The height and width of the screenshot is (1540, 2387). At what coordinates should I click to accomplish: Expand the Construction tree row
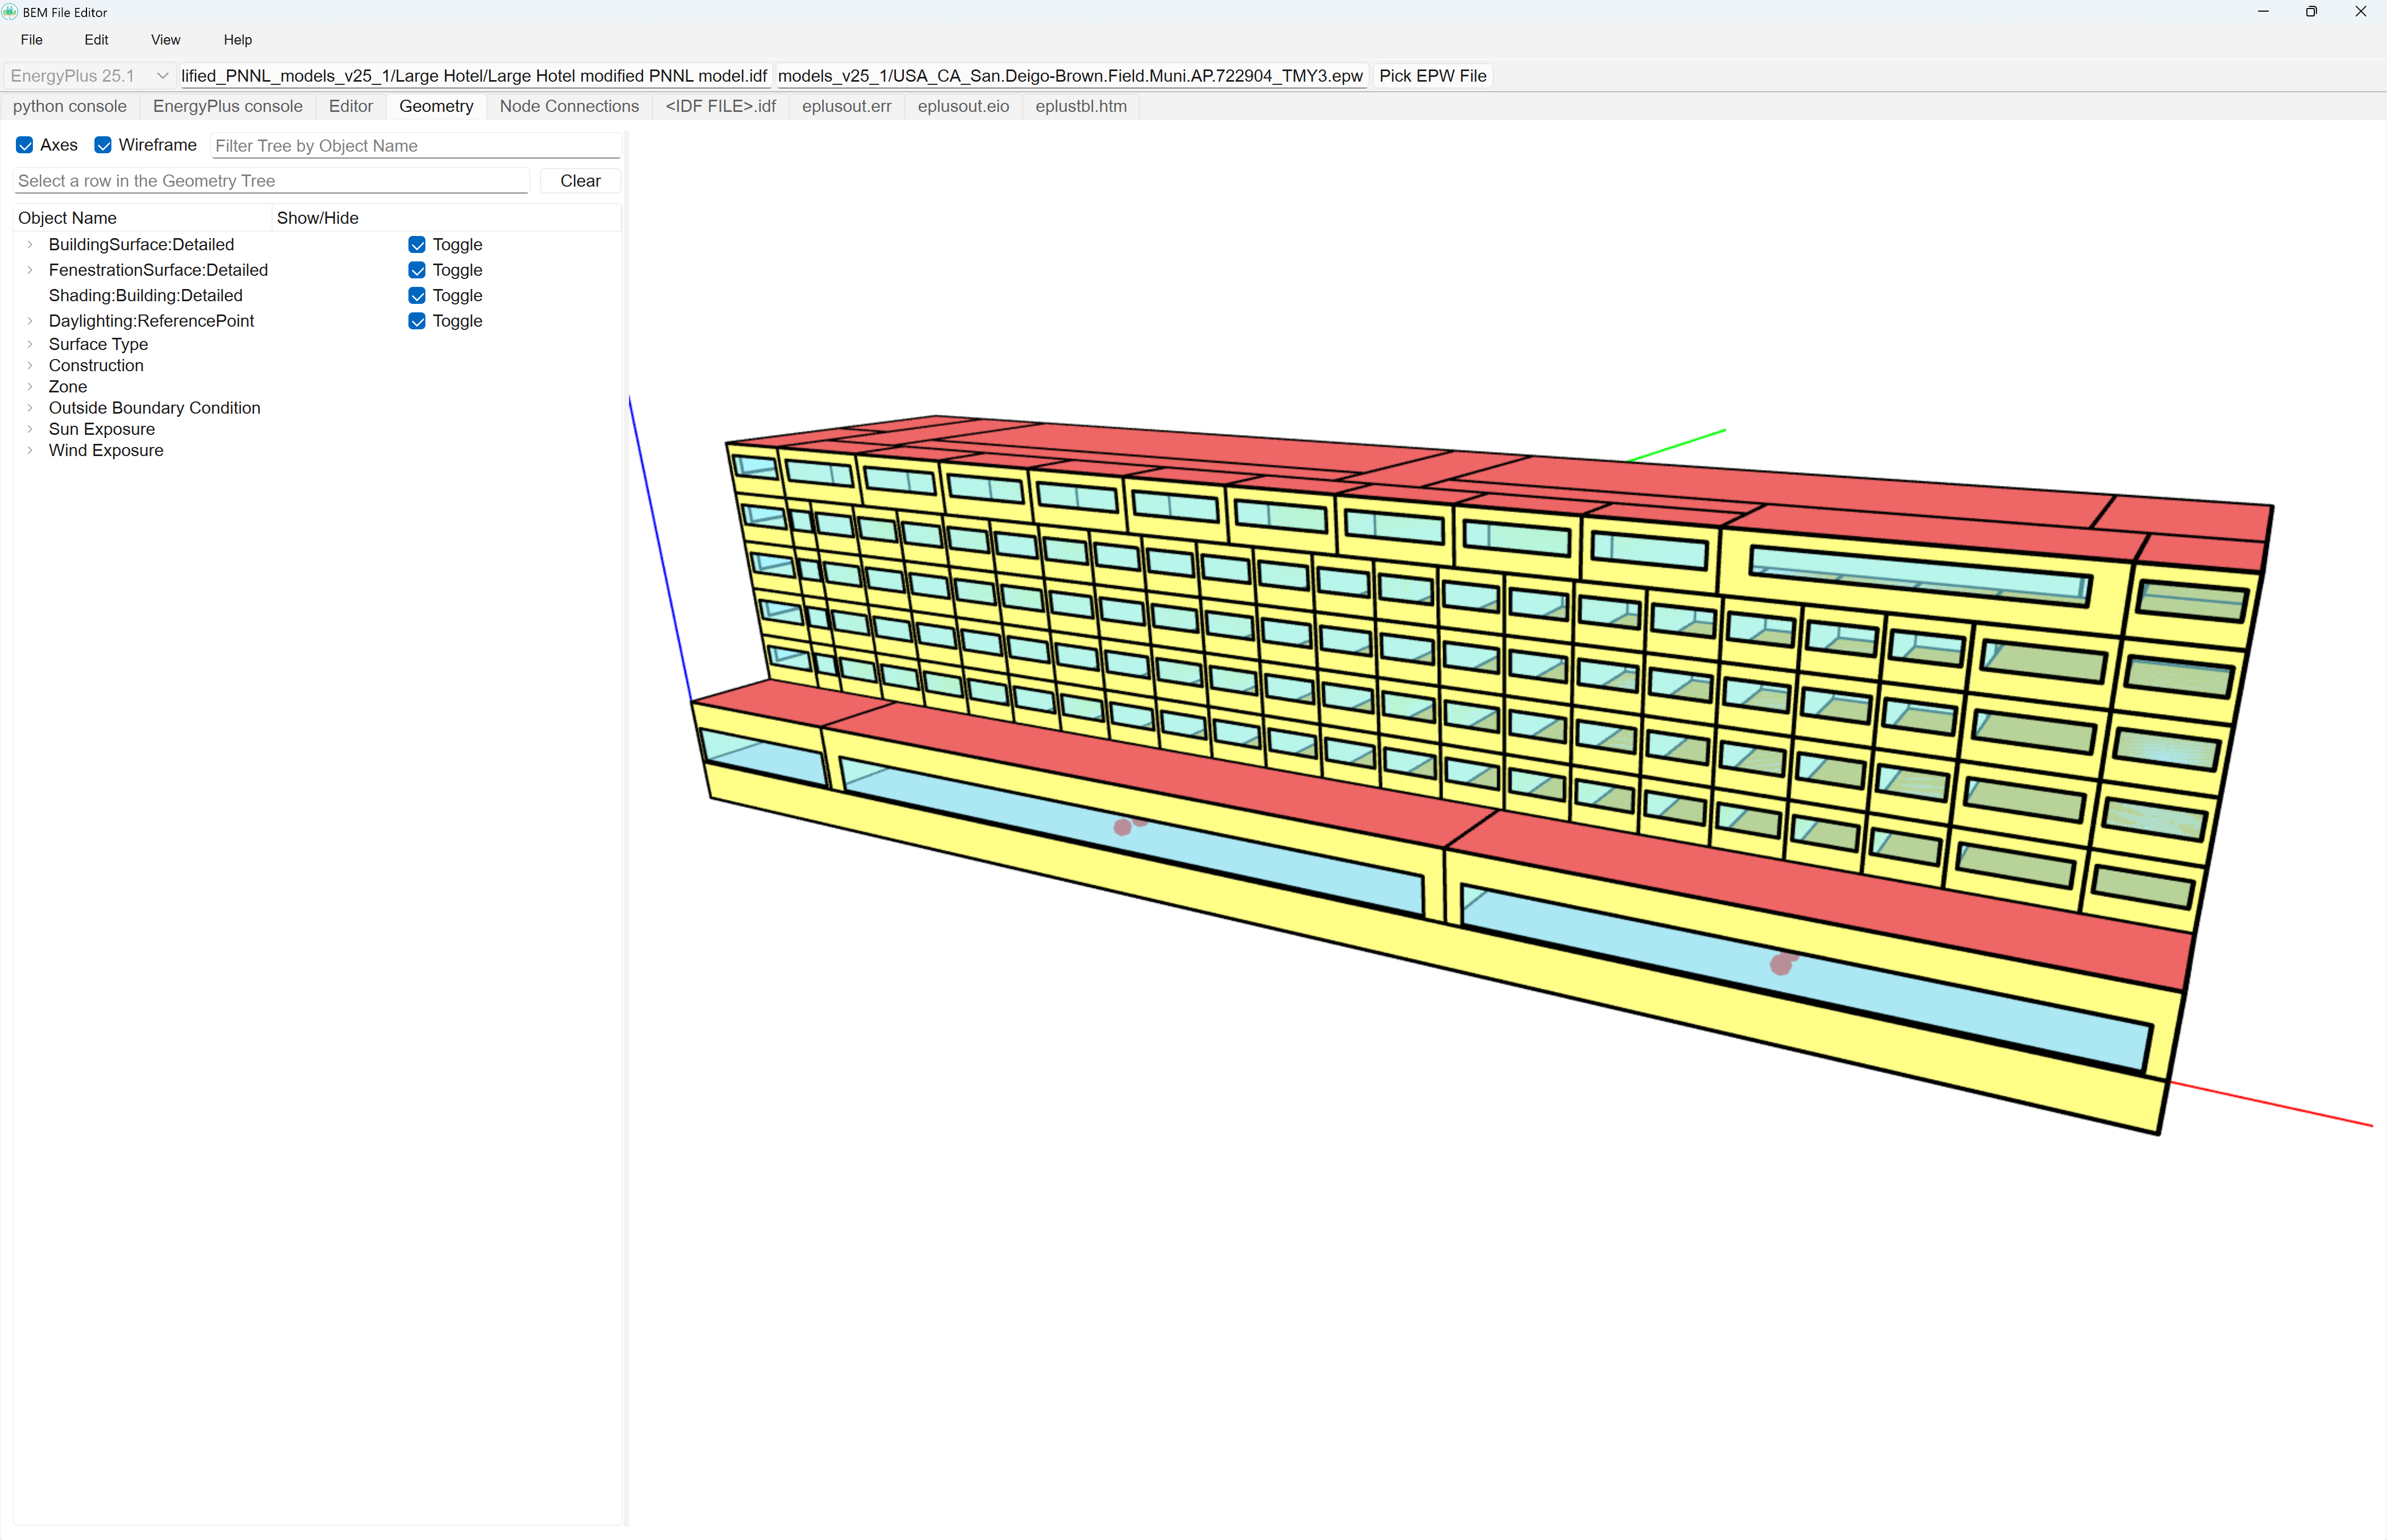tap(30, 365)
